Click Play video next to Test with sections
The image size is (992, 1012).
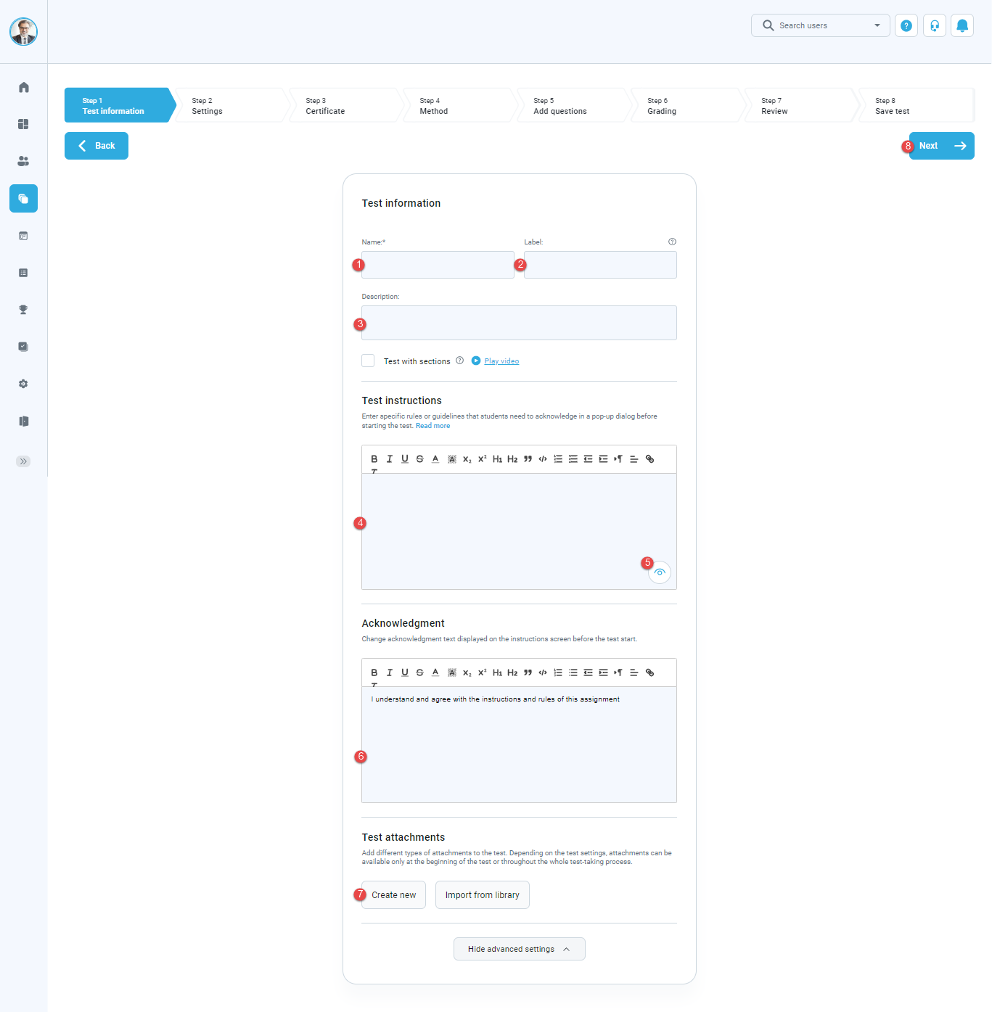click(x=501, y=361)
